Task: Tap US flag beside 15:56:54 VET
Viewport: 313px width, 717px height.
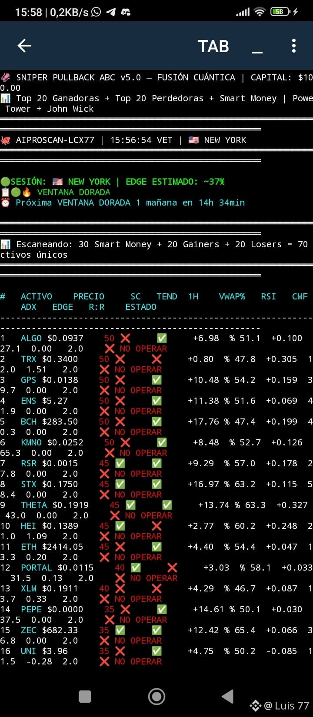Action: tap(193, 140)
